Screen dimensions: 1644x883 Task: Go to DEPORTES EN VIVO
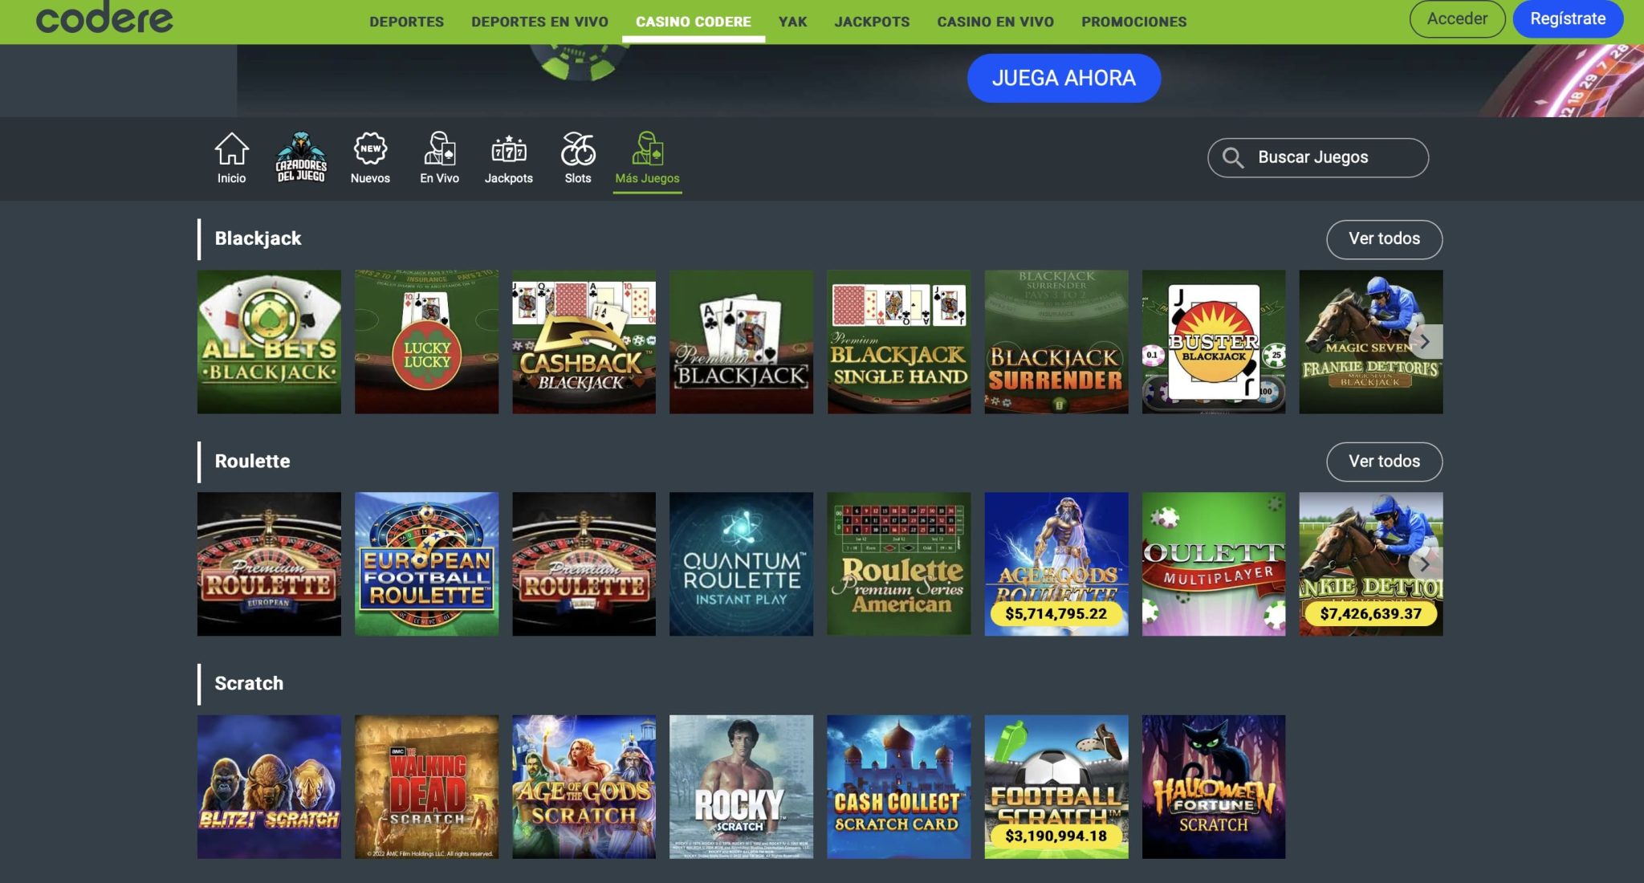[x=539, y=22]
